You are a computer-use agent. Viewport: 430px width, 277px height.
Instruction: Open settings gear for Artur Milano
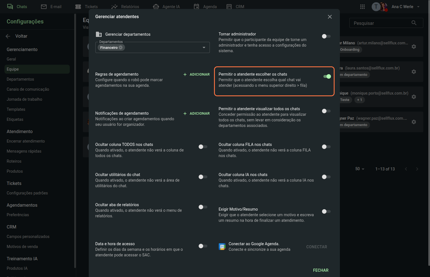[414, 47]
